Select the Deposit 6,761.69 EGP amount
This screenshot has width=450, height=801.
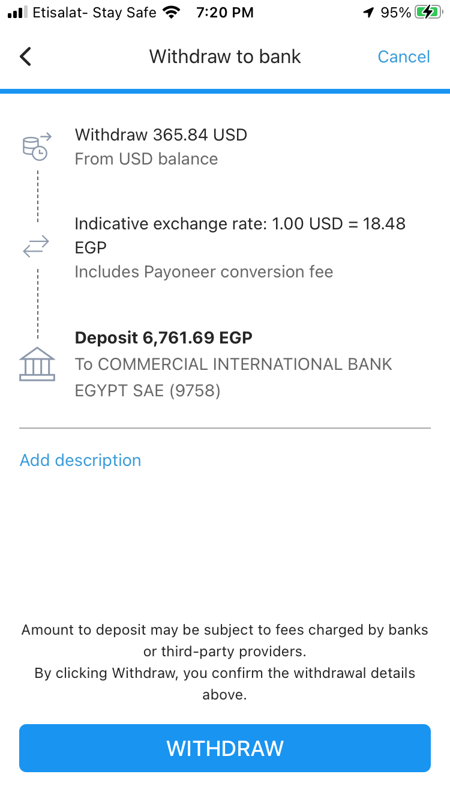coord(163,337)
